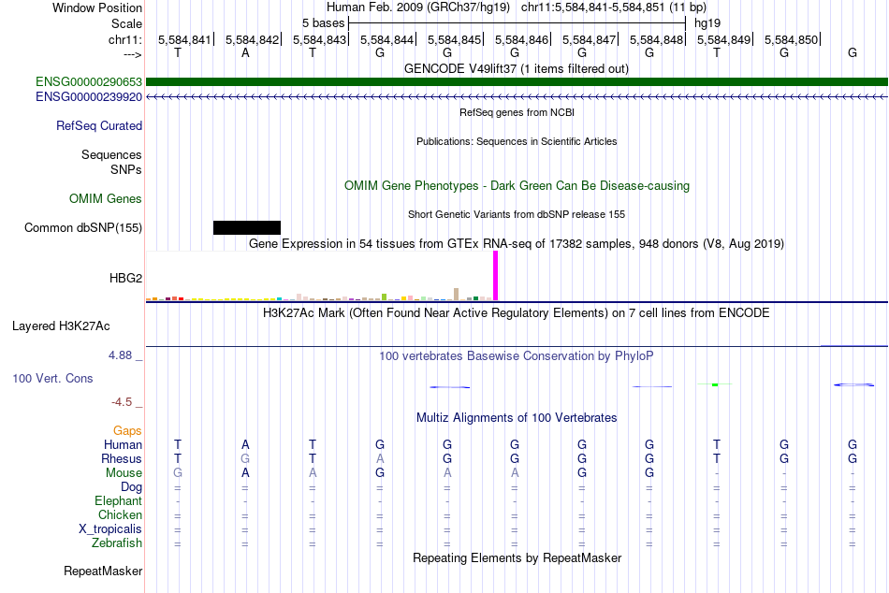The height and width of the screenshot is (593, 889).
Task: Click the Sequences track label
Action: coord(111,154)
